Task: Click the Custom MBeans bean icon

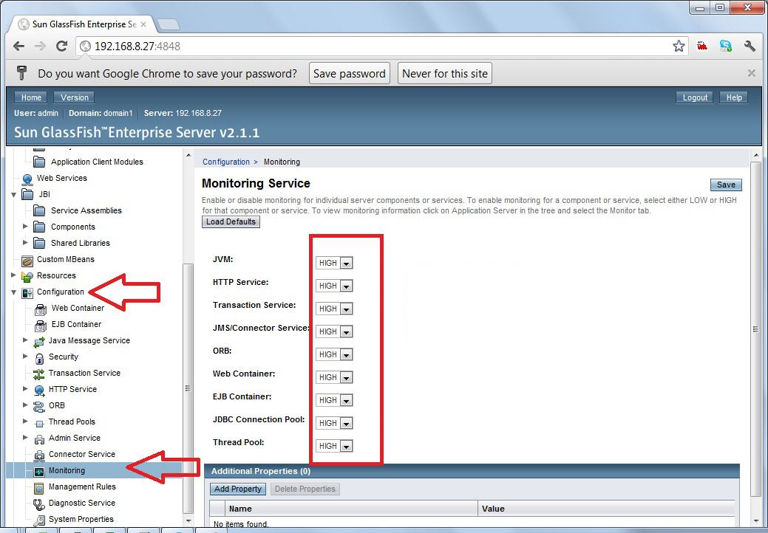Action: point(27,260)
